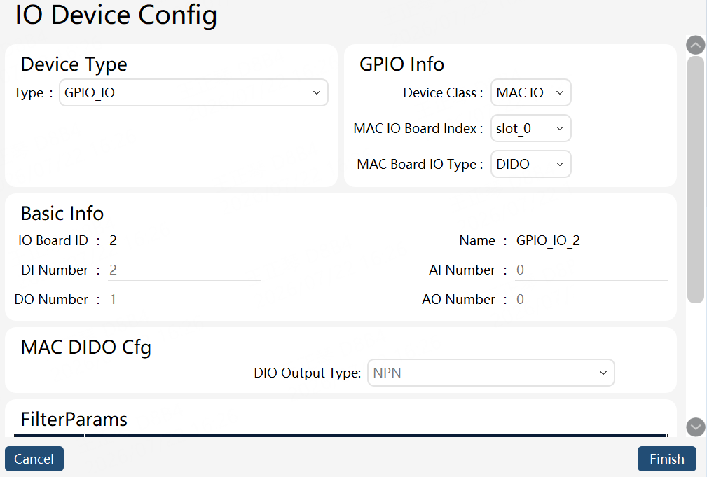Screen dimensions: 707x477
Task: Expand the Device Class dropdown
Action: [530, 92]
